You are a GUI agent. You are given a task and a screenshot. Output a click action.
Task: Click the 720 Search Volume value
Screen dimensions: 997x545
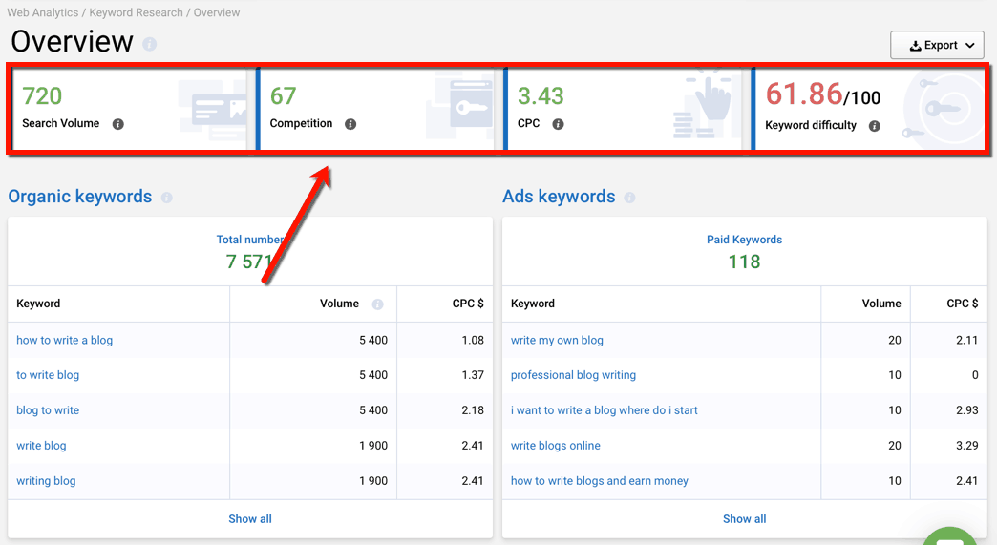coord(42,95)
